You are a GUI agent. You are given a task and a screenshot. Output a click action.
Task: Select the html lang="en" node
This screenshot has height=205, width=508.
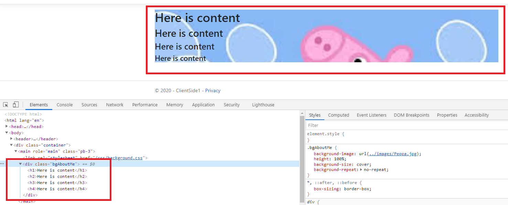[24, 120]
